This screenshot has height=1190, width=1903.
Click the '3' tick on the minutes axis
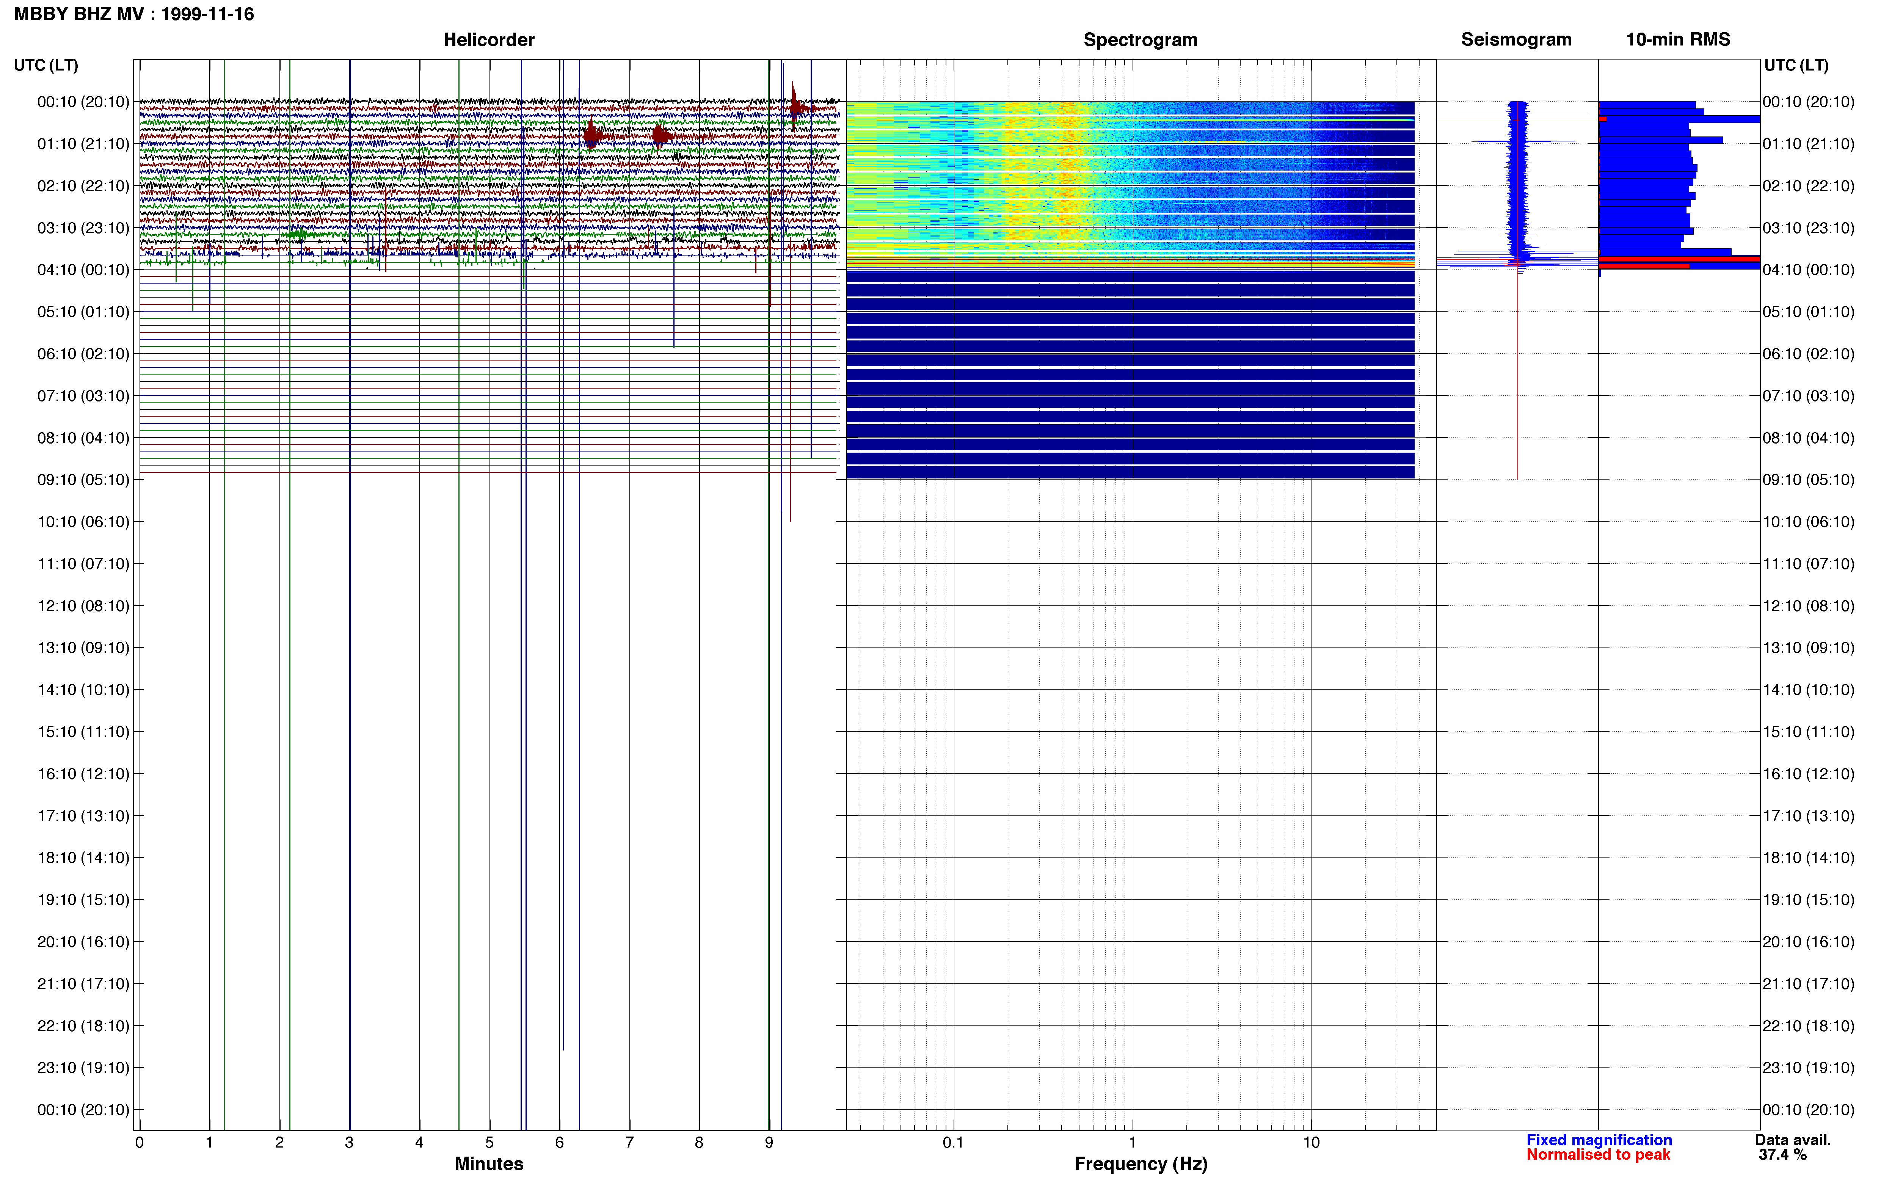coord(350,1142)
